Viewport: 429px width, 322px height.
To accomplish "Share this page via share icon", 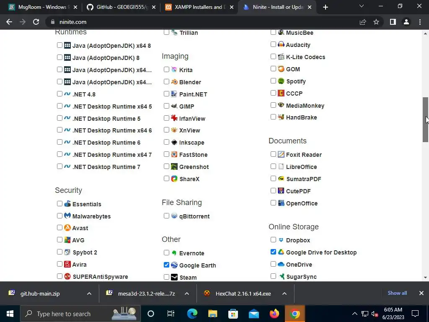I will (x=363, y=22).
